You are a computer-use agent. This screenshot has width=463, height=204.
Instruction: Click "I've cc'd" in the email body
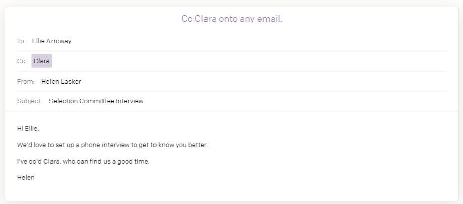30,161
